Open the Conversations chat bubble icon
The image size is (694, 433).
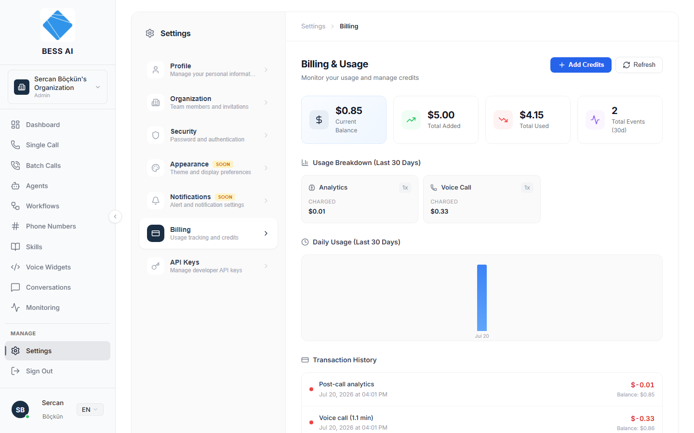pos(15,287)
